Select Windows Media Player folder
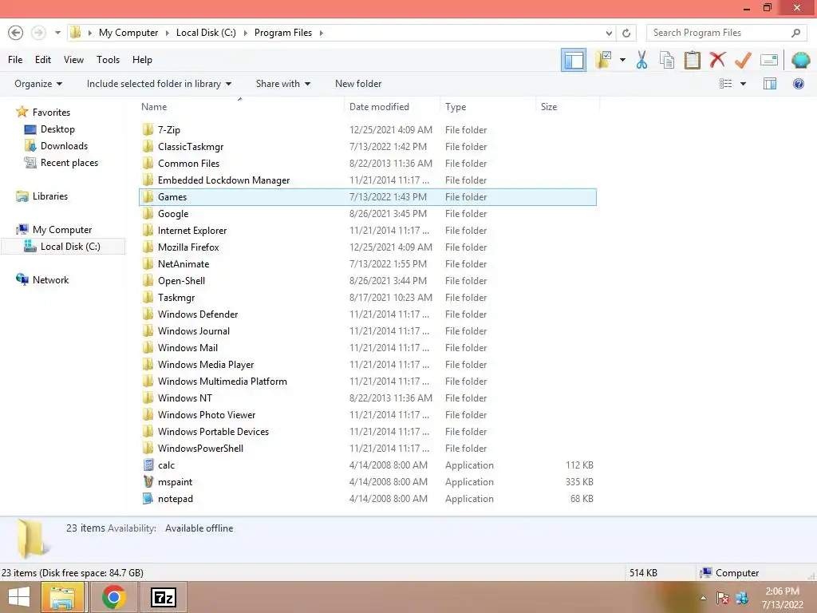The width and height of the screenshot is (817, 613). (x=368, y=364)
